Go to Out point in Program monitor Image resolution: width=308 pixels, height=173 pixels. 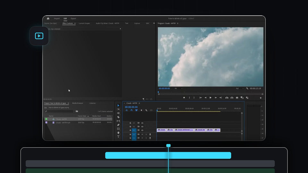coord(221,98)
